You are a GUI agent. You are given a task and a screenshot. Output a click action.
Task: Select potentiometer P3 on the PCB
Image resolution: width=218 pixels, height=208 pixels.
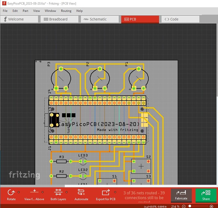click(61, 79)
